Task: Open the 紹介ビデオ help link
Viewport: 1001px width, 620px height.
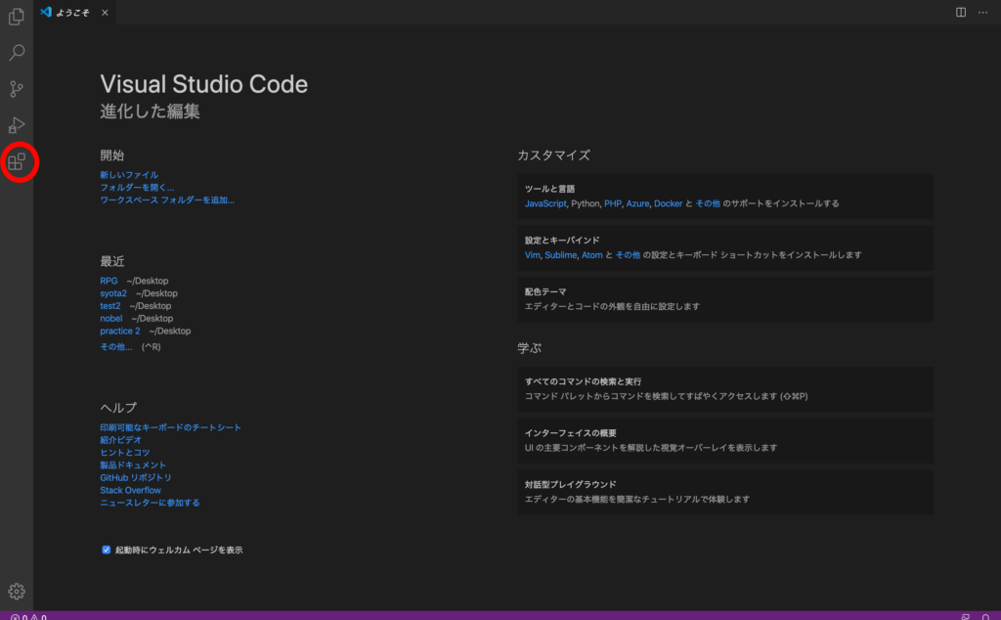Action: click(x=120, y=440)
